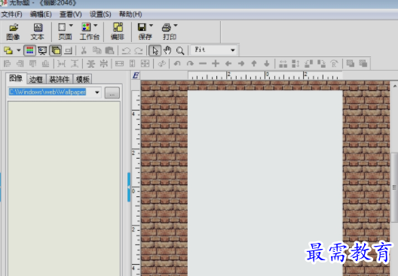The height and width of the screenshot is (276, 398).
Task: Toggle the stacked yellow pages button
Action: pyautogui.click(x=55, y=50)
